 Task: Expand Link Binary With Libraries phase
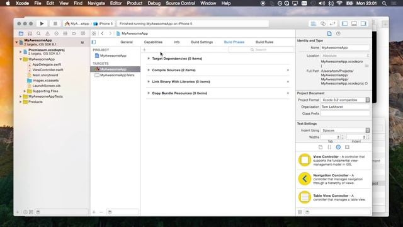pyautogui.click(x=149, y=81)
